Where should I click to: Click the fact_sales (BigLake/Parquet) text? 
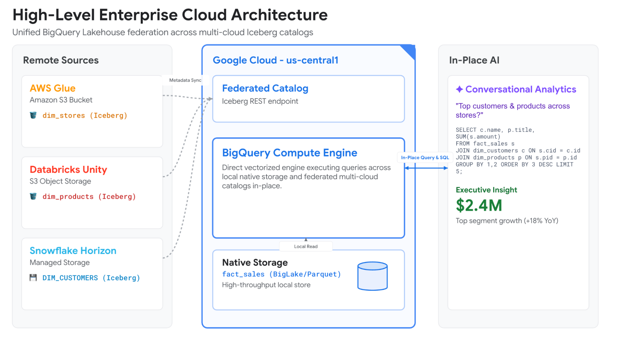281,274
